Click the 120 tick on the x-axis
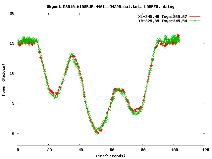212x159 pixels. click(x=205, y=150)
